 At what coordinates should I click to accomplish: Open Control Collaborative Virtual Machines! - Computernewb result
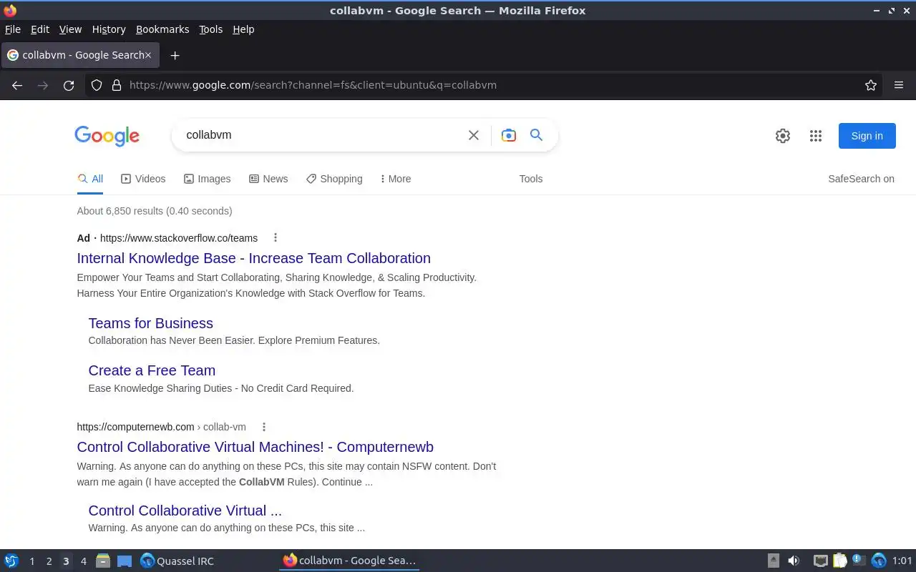255,447
